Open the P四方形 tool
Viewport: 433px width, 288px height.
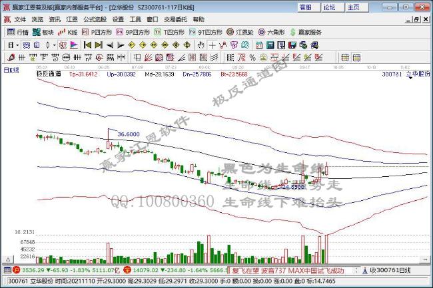click(97, 32)
